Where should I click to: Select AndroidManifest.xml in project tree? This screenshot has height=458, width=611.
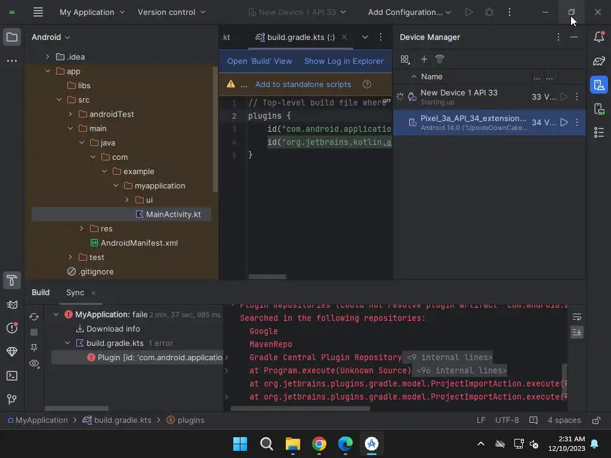pyautogui.click(x=139, y=243)
